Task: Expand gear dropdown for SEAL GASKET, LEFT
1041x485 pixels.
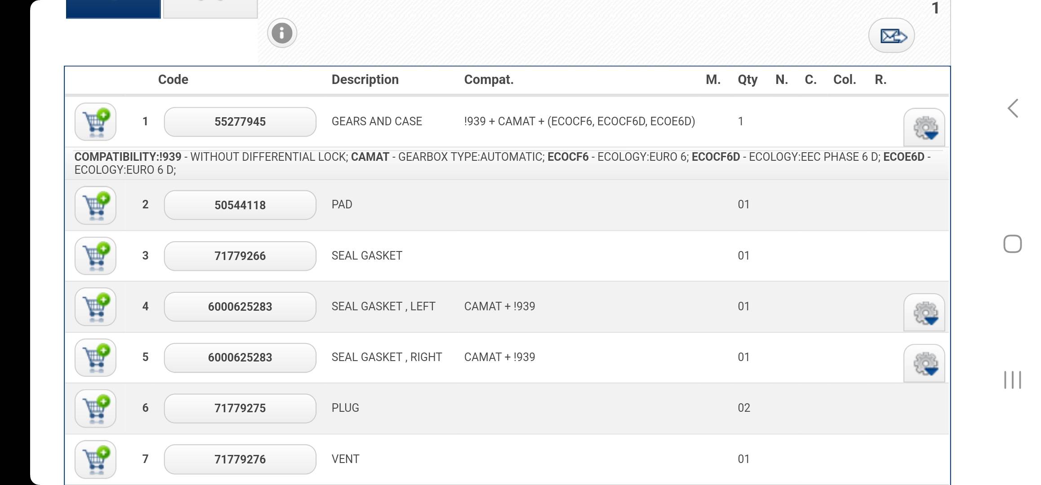Action: click(924, 313)
